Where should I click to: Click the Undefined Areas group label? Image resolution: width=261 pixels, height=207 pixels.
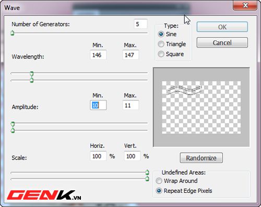184,172
